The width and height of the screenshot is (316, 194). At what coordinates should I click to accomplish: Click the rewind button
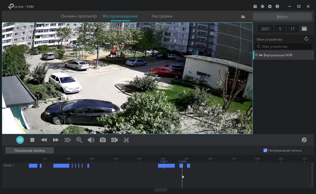tap(44, 140)
